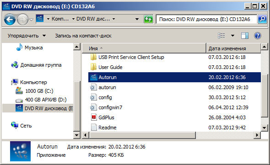Open Help with the blue question mark
This screenshot has width=270, height=165.
point(258,36)
